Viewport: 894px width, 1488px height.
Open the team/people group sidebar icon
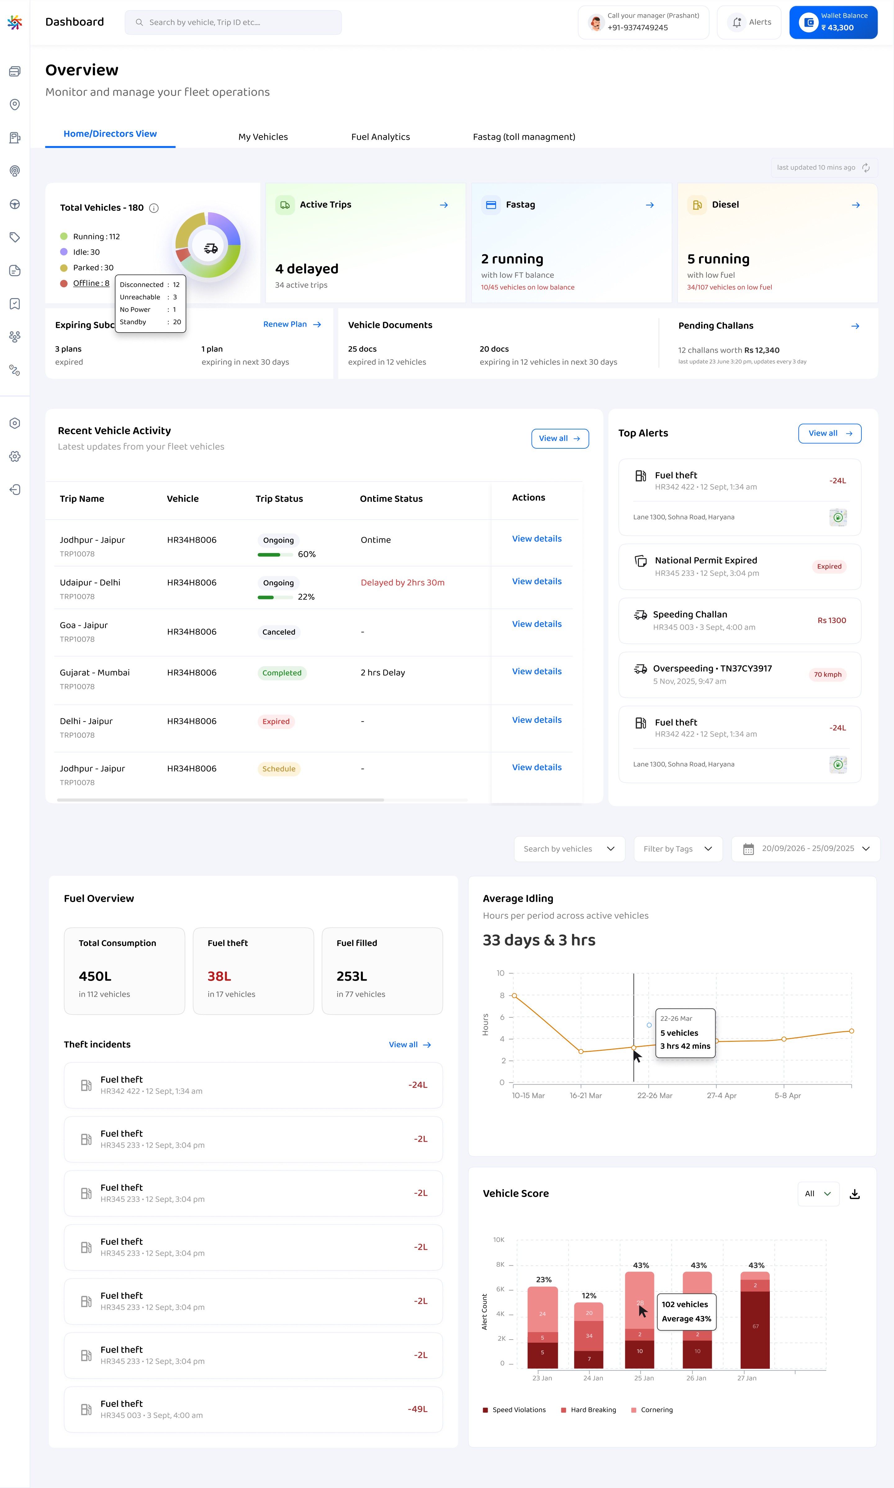click(15, 337)
